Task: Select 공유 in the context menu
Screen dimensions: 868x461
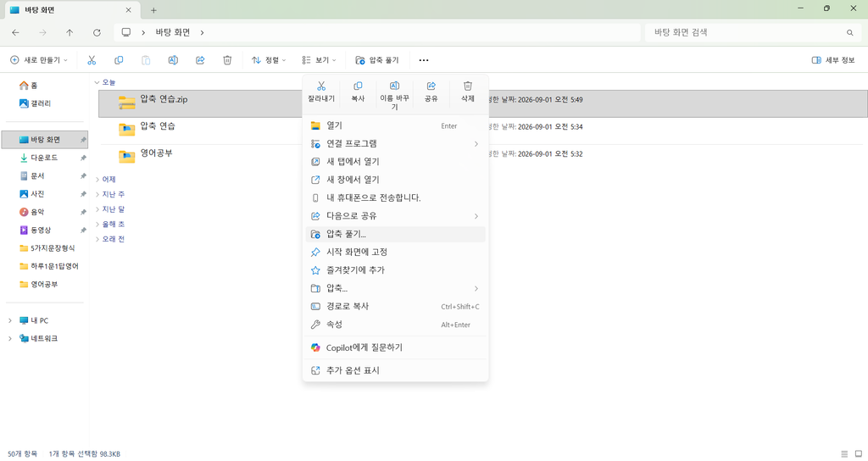Action: coord(431,92)
